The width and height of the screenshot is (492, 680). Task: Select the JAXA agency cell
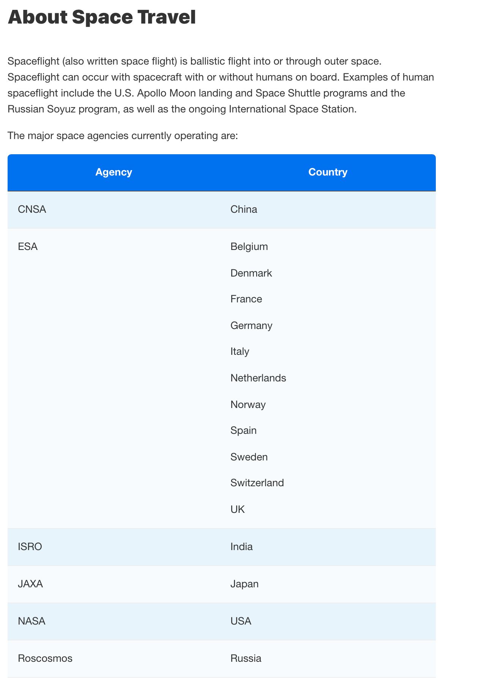[30, 584]
